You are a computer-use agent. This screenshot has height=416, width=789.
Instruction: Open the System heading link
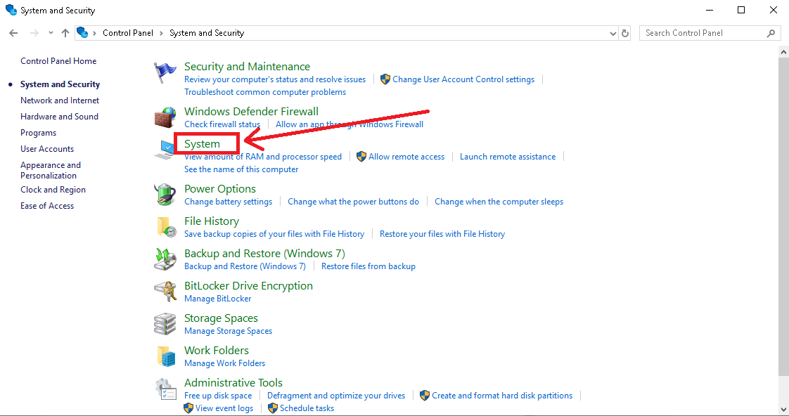coord(202,144)
